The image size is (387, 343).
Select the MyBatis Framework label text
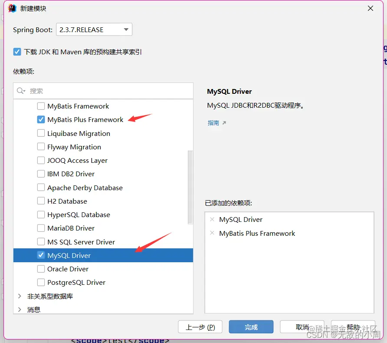tap(78, 106)
